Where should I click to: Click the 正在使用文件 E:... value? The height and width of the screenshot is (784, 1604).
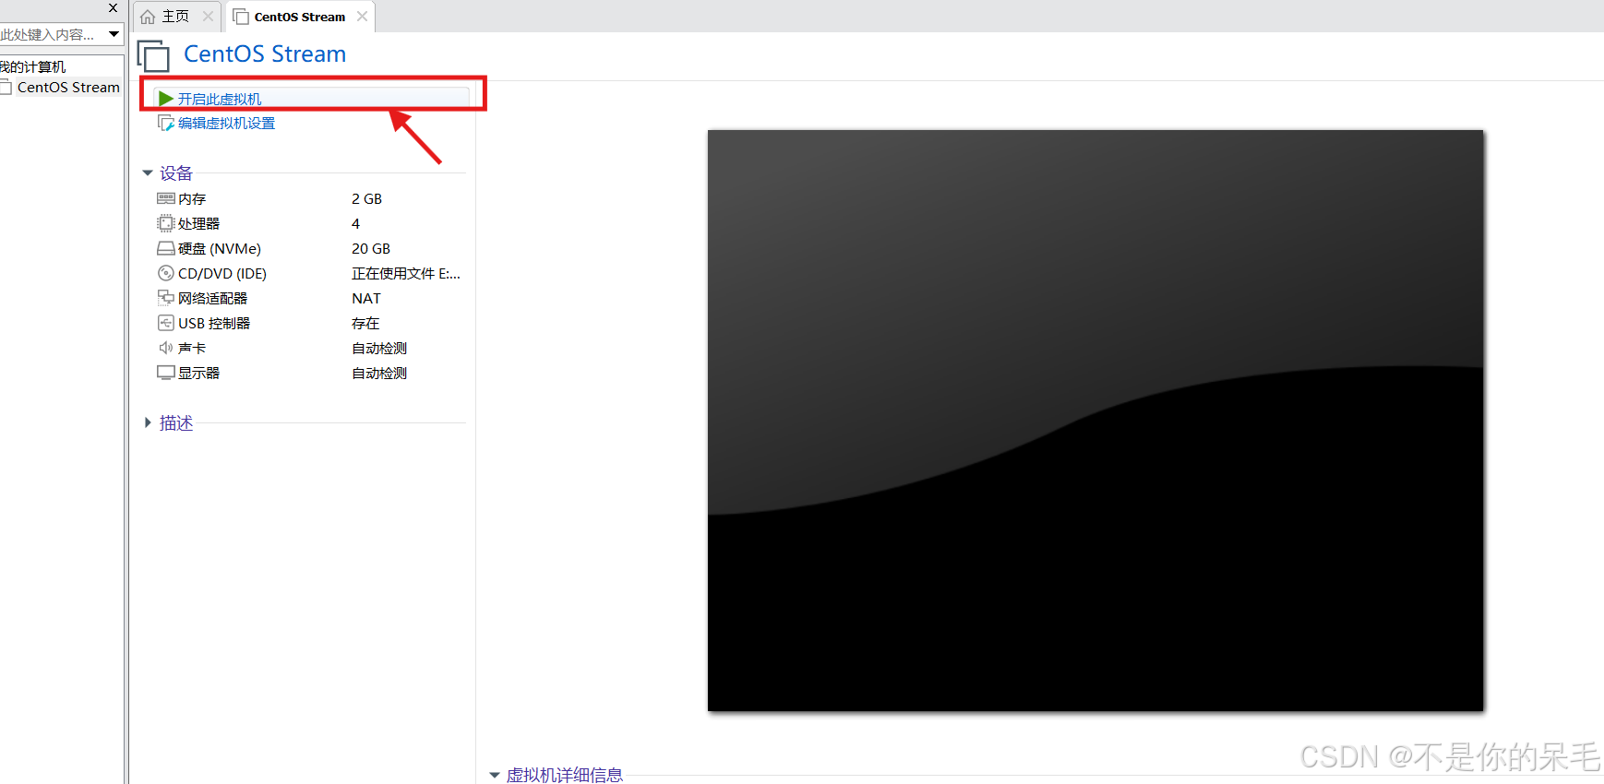click(x=406, y=273)
